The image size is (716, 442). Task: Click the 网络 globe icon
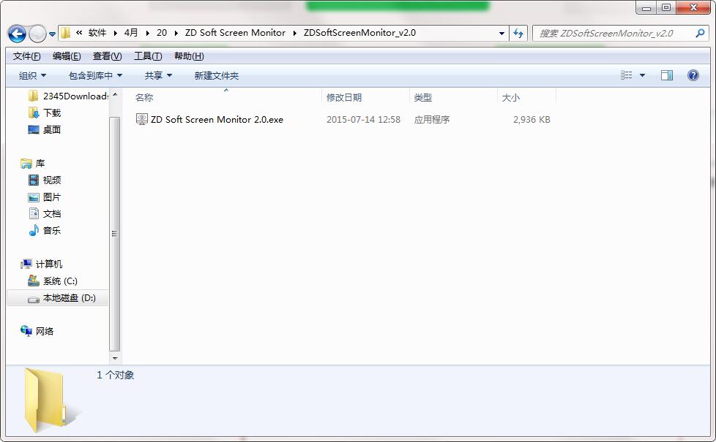pos(26,331)
